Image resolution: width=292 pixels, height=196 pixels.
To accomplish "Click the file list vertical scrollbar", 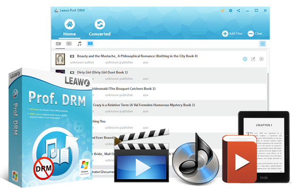I will (268, 91).
